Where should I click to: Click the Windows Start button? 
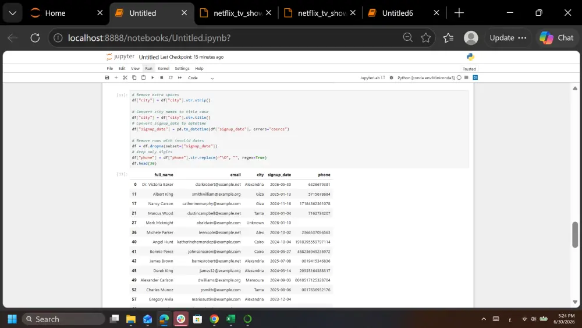pyautogui.click(x=12, y=319)
